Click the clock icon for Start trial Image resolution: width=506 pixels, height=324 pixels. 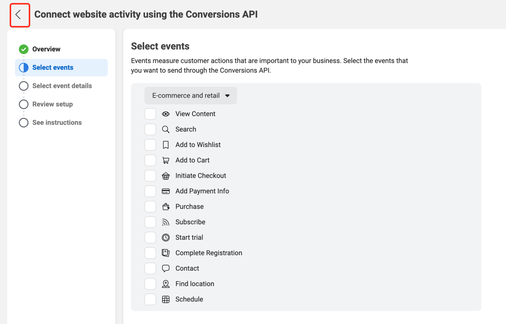166,237
